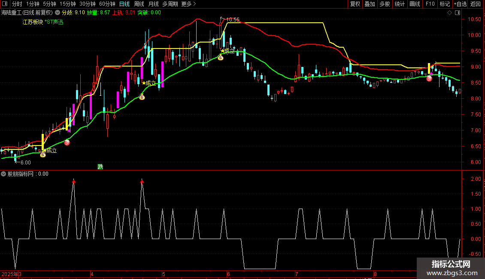
Task: Click the 2.00 sub-indicator axis label
Action: [x=476, y=179]
